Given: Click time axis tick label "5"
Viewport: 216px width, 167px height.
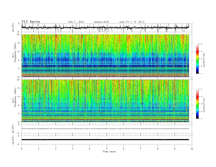Looking at the screenshot, I should [x=107, y=149].
